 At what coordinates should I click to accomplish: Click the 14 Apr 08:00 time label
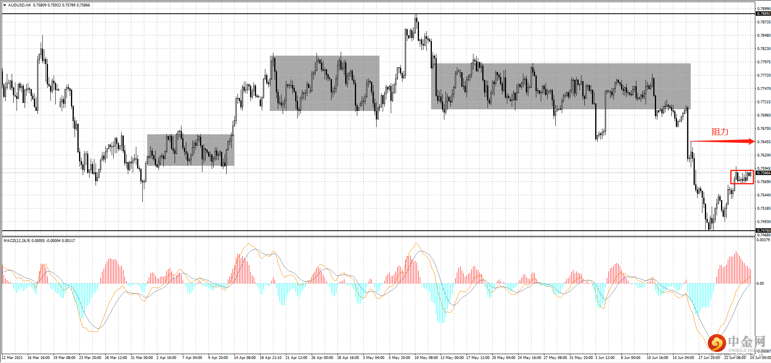click(x=245, y=358)
